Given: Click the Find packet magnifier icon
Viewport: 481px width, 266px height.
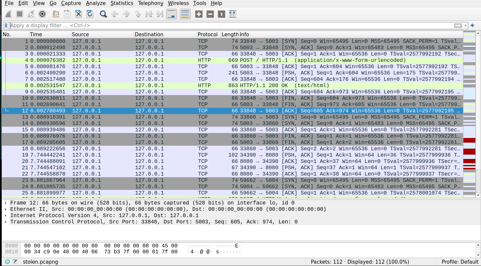Looking at the screenshot, I should pyautogui.click(x=104, y=14).
